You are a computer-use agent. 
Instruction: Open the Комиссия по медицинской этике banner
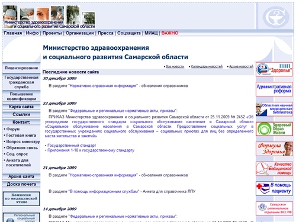pos(21,198)
